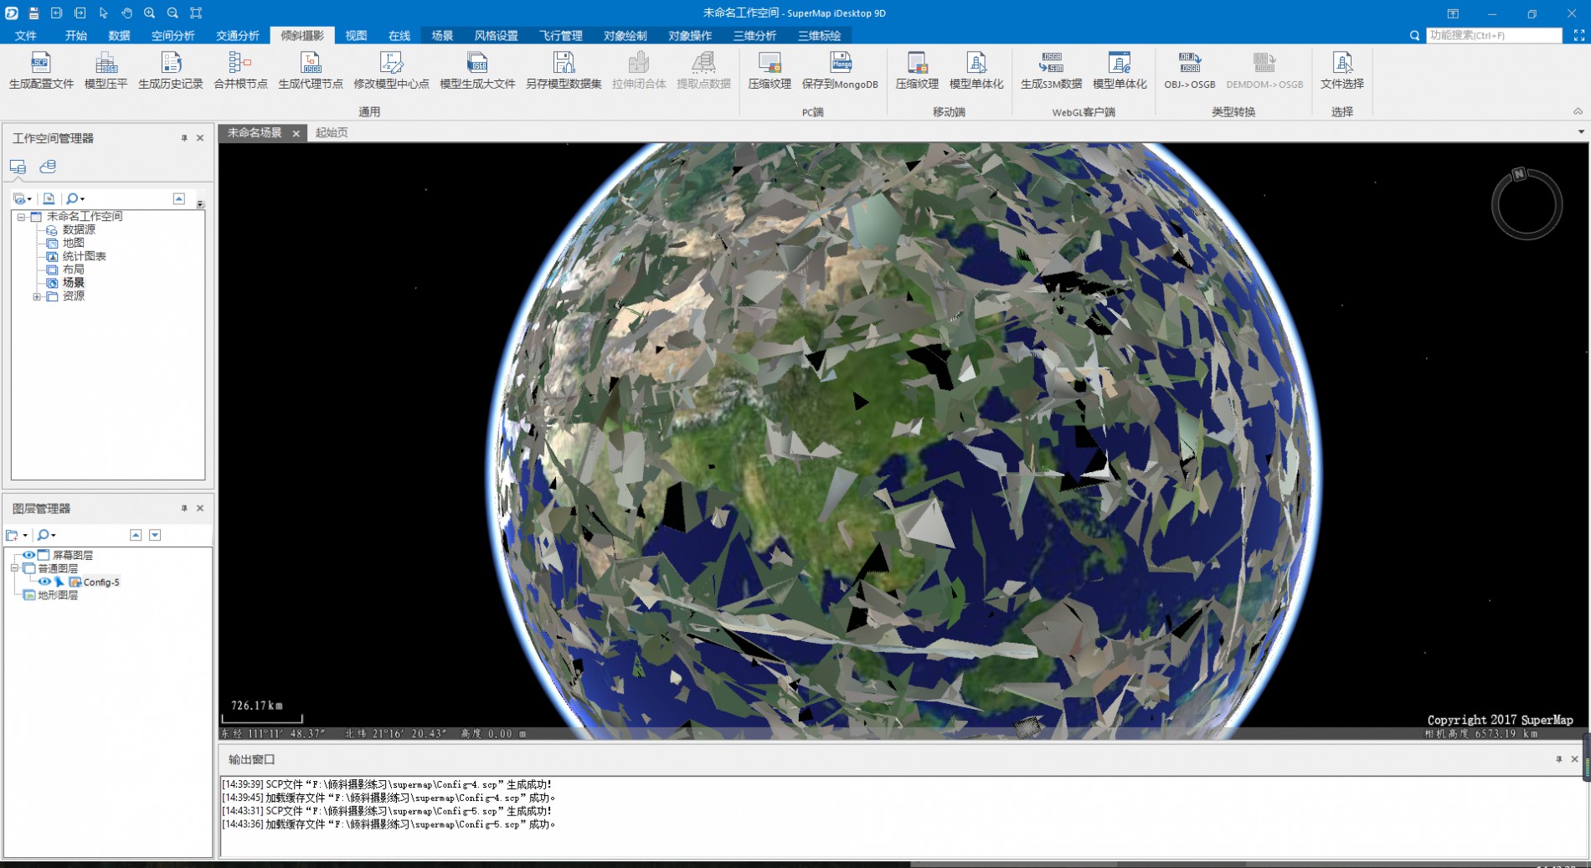Switch to the 起始页 document tab
The image size is (1591, 868).
(332, 132)
